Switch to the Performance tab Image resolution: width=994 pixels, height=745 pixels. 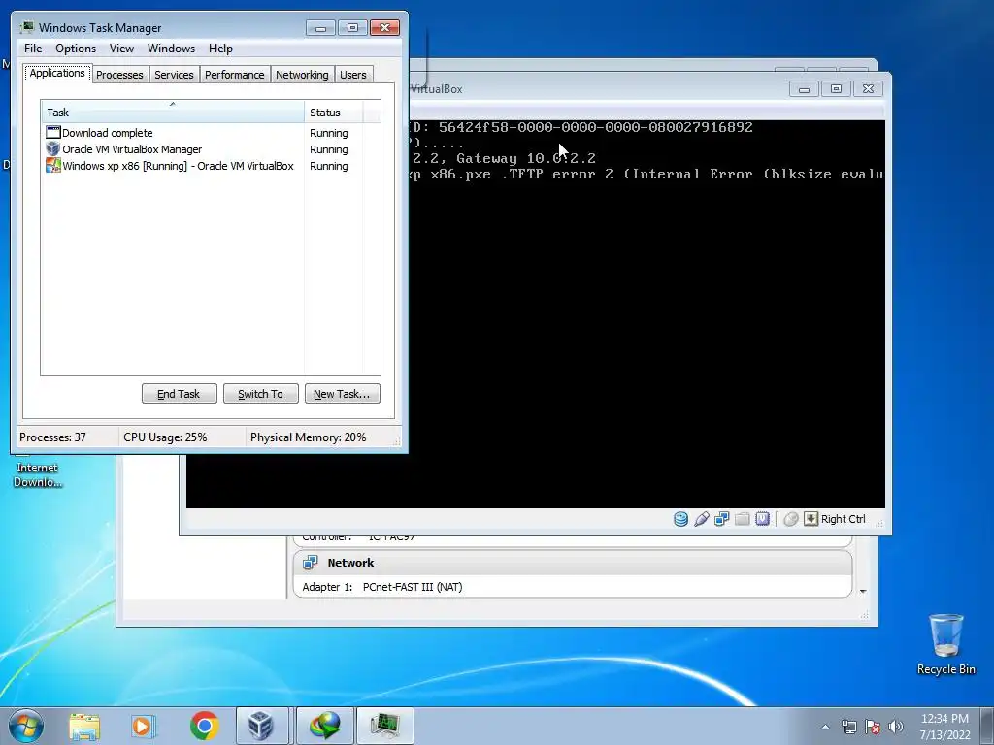[x=235, y=75]
